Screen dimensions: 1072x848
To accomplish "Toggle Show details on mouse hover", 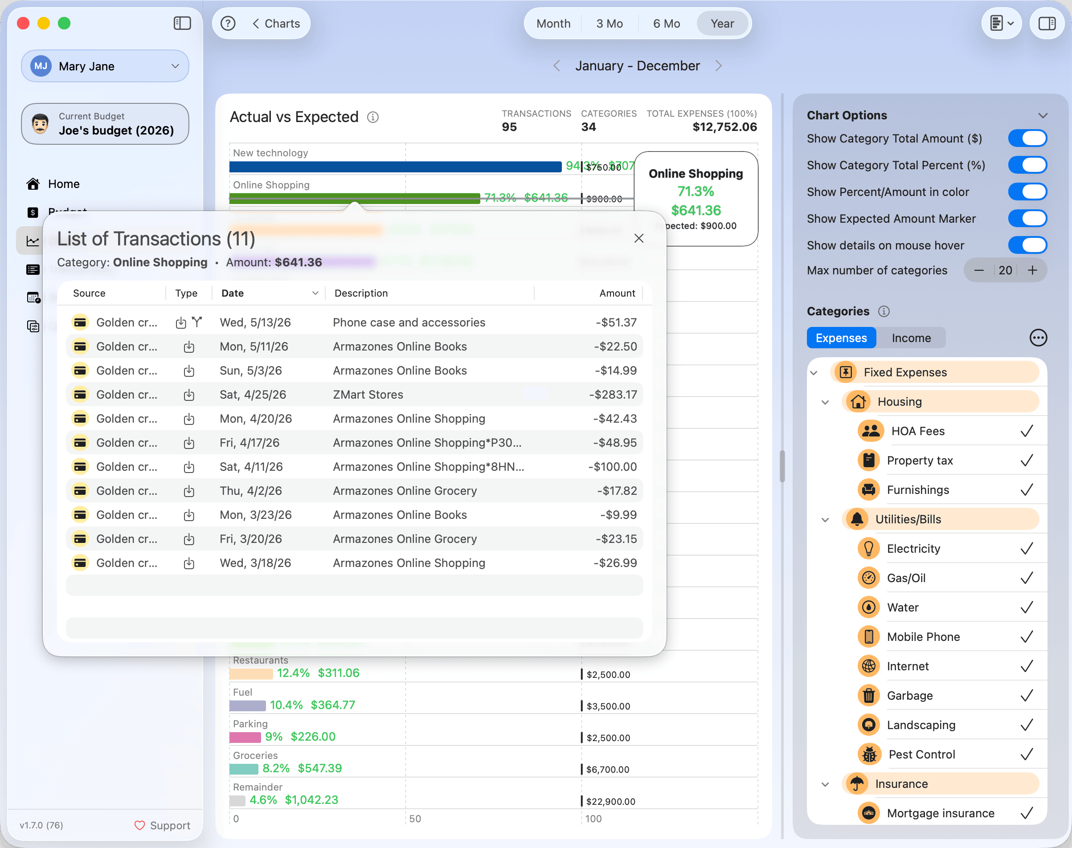I will (1027, 245).
